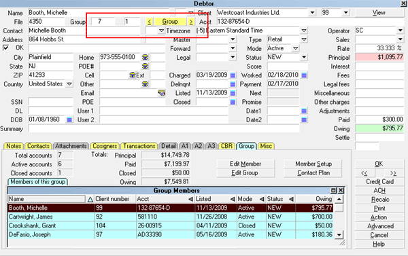This screenshot has height=256, width=408.
Task: Open calendar for Worked date
Action: (x=304, y=75)
